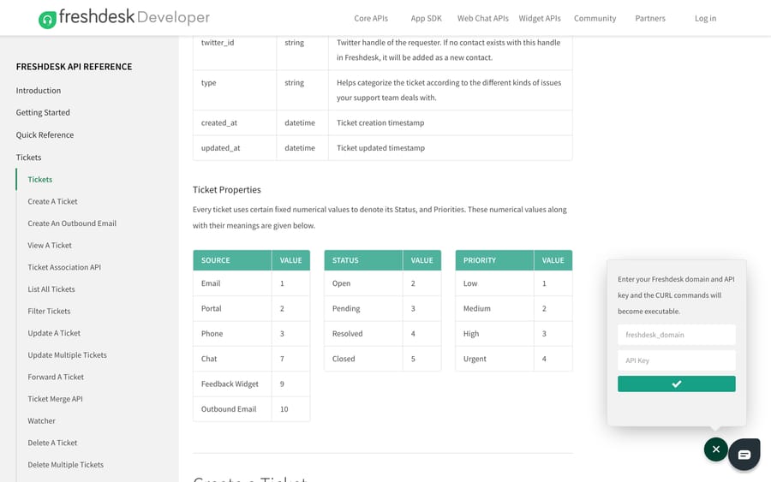Click the Freshdesk headphone logo icon

click(47, 20)
